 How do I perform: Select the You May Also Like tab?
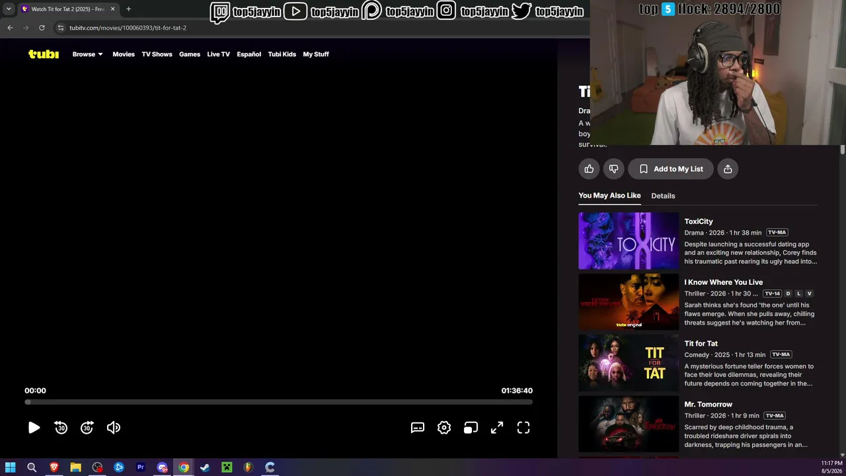tap(609, 196)
